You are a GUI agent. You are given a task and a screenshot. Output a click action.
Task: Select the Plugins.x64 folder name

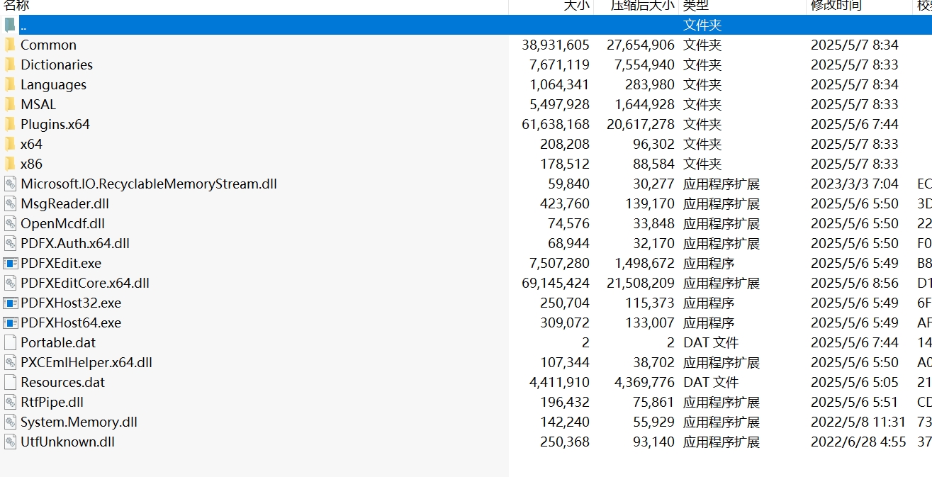(x=55, y=124)
